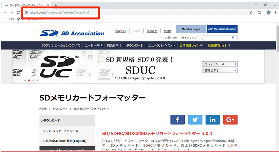Open the ニュース&イベント menu
This screenshot has height=152, width=279.
click(x=162, y=45)
